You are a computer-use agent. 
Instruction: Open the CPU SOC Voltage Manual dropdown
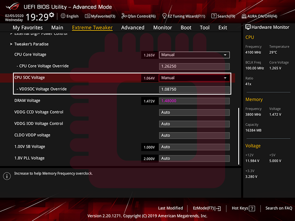[194, 78]
